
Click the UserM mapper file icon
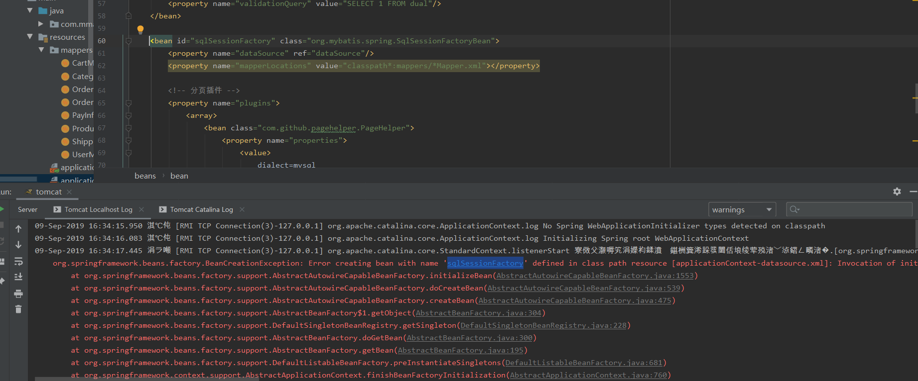65,154
